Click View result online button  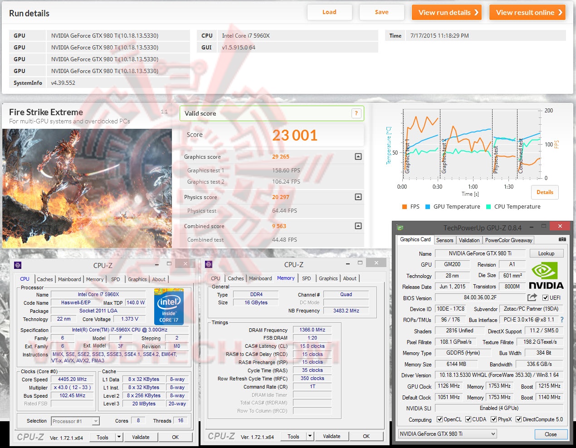click(x=528, y=12)
